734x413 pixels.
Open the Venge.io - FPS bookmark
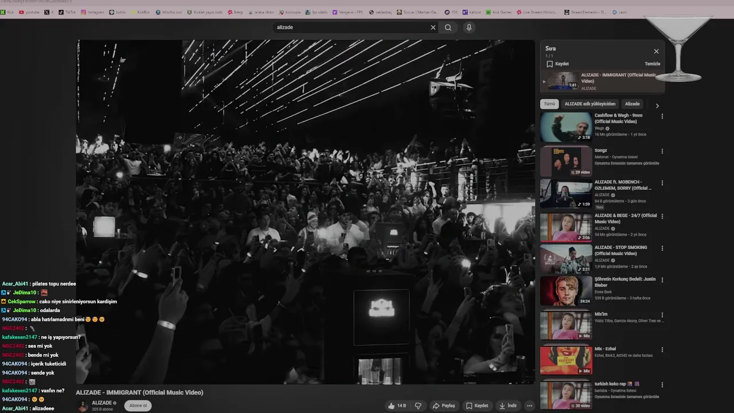point(348,12)
